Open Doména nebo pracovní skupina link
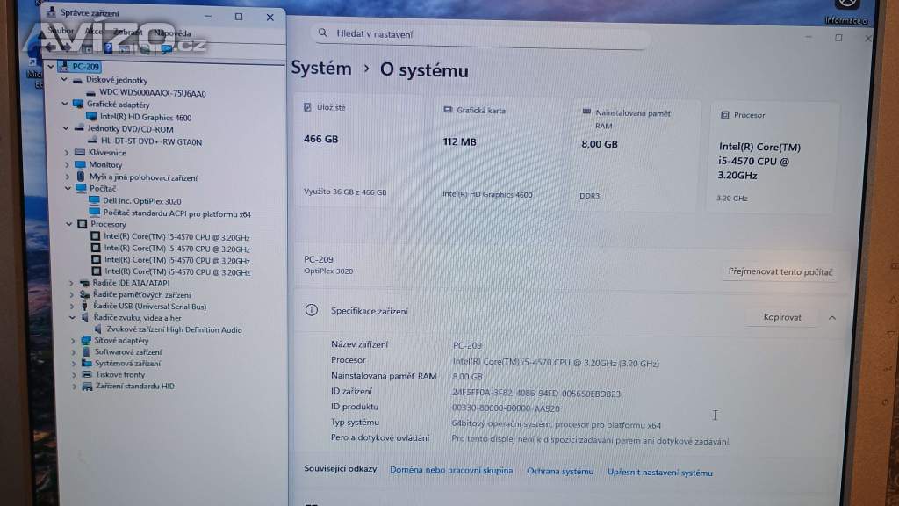Image resolution: width=899 pixels, height=506 pixels. (451, 471)
